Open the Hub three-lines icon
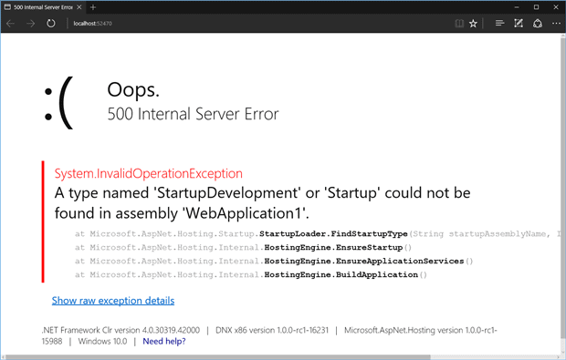566x360 pixels. click(x=499, y=23)
